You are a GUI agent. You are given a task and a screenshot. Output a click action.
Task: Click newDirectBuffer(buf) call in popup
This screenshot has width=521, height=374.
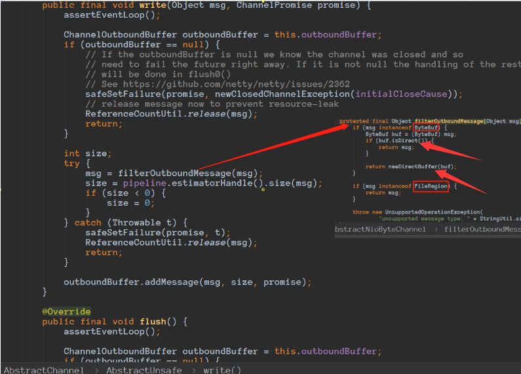pyautogui.click(x=421, y=166)
